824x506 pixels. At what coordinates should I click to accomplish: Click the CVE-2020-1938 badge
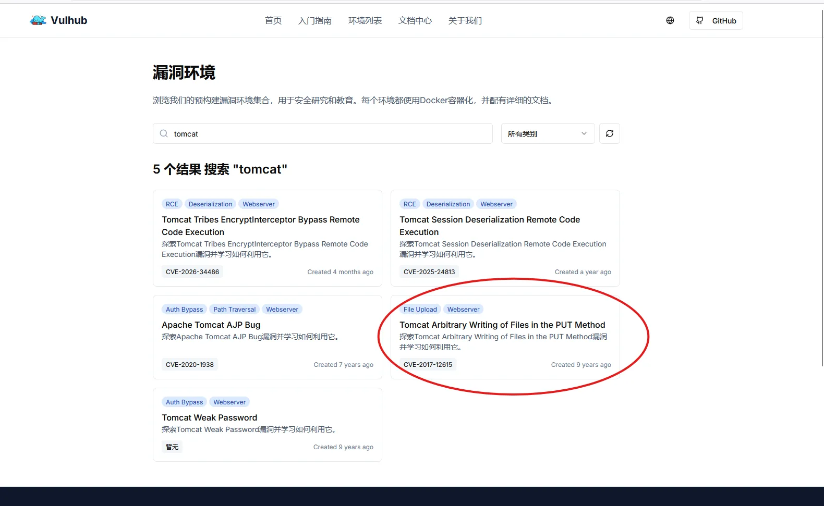click(x=190, y=364)
